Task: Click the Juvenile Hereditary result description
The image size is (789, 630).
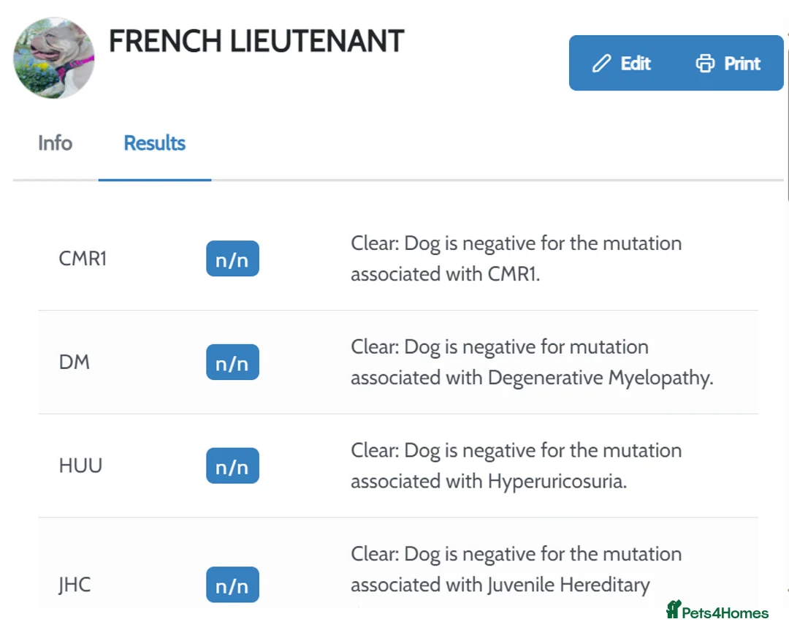Action: pos(516,569)
